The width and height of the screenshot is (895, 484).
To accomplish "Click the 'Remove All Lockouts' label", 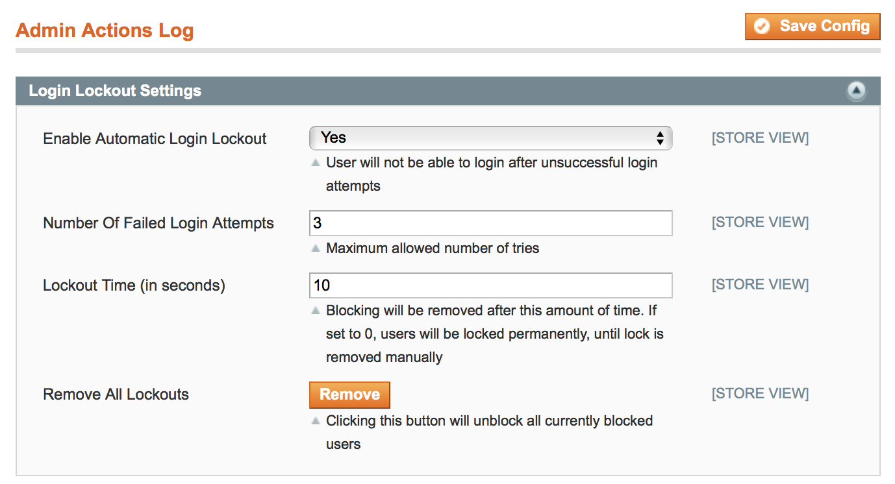I will [x=116, y=394].
